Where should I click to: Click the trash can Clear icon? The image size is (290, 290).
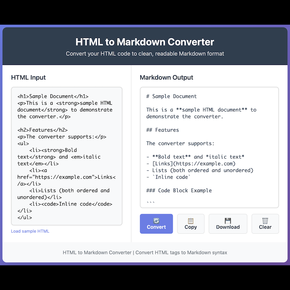(x=265, y=220)
